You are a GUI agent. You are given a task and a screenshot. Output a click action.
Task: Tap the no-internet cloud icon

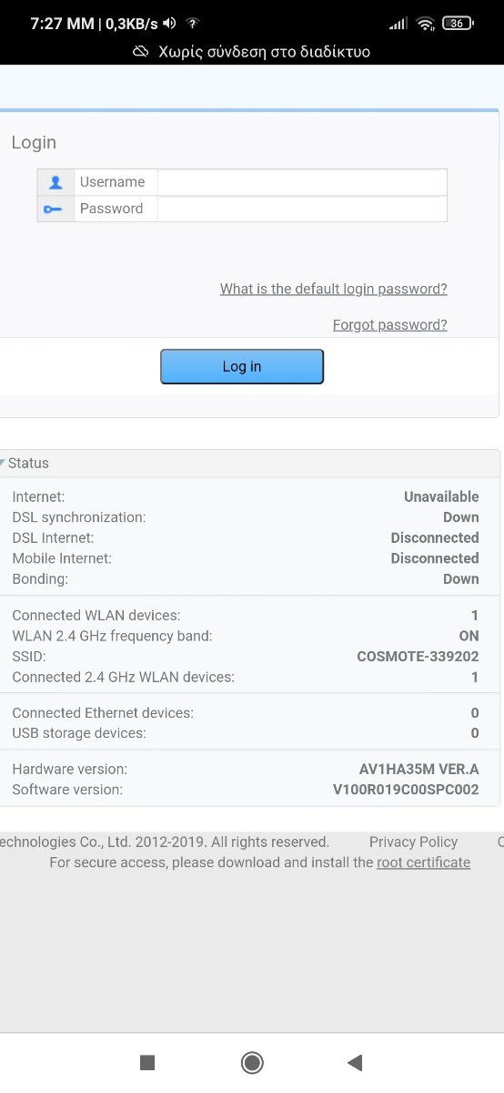[141, 52]
